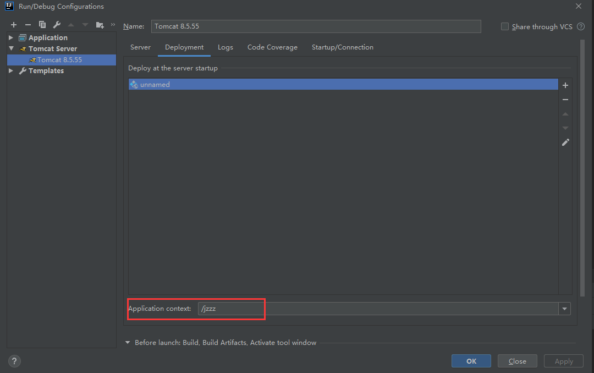The width and height of the screenshot is (594, 373).
Task: Open help for Share through VCS
Action: tap(581, 26)
